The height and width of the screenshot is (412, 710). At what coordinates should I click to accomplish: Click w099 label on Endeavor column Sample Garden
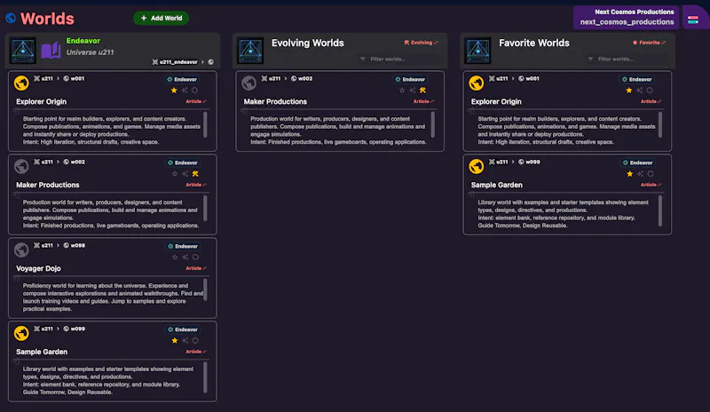78,329
